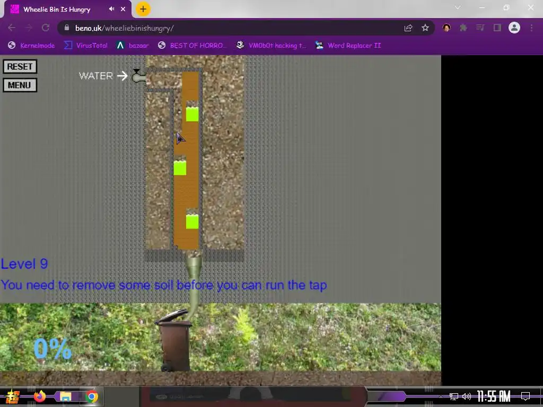Open the Extensions puzzle menu
The image size is (543, 407).
tap(463, 28)
